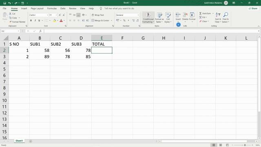261x147 pixels.
Task: Toggle underline formatting
Action: [x=39, y=20]
